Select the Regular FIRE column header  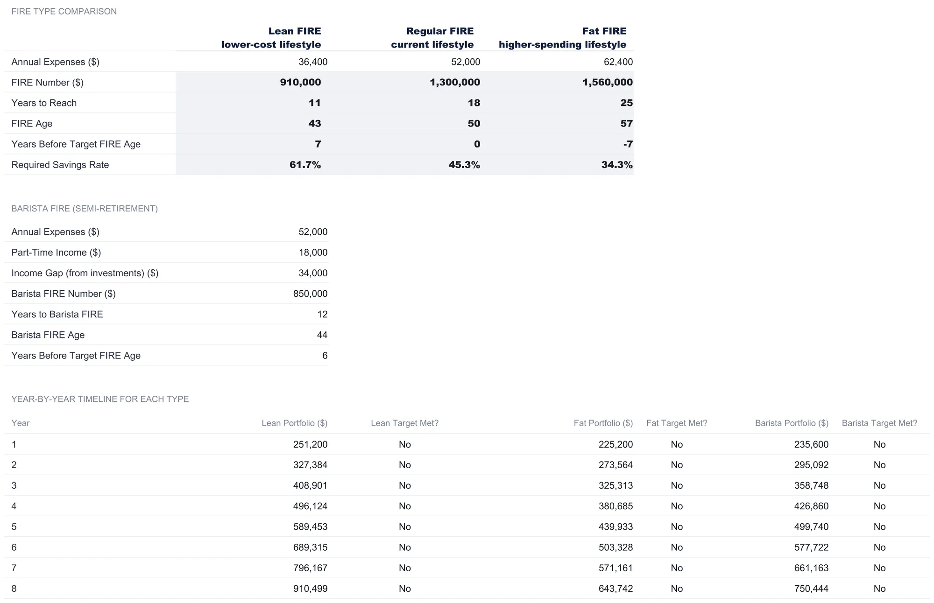tap(432, 38)
